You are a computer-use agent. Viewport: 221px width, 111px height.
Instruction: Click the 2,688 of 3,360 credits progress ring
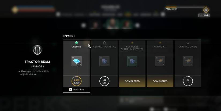[x=77, y=81]
